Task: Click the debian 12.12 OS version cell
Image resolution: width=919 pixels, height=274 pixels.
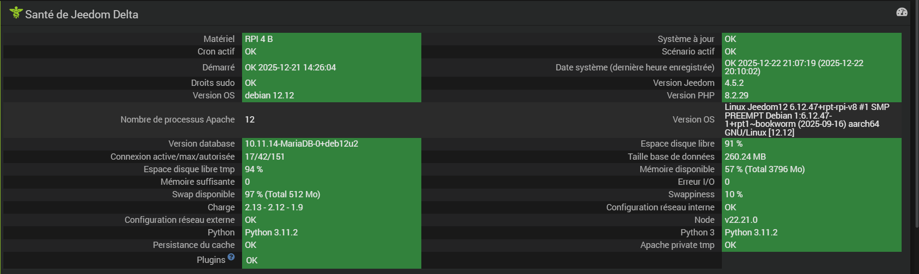Action: click(269, 96)
